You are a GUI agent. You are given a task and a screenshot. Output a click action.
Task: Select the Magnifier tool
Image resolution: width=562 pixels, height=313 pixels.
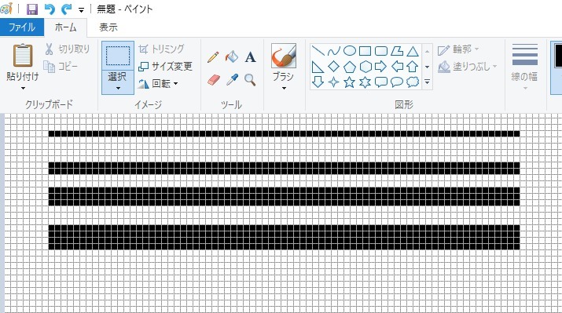[250, 79]
